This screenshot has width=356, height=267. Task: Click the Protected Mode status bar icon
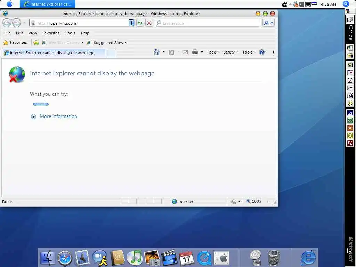click(233, 202)
